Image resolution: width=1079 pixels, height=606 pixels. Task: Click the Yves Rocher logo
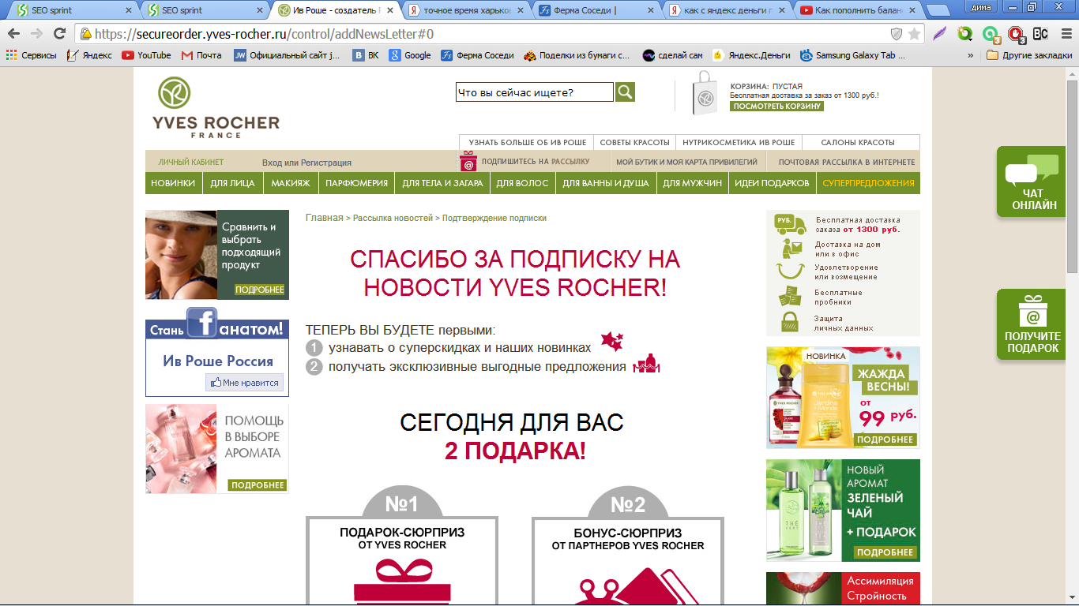coord(216,108)
